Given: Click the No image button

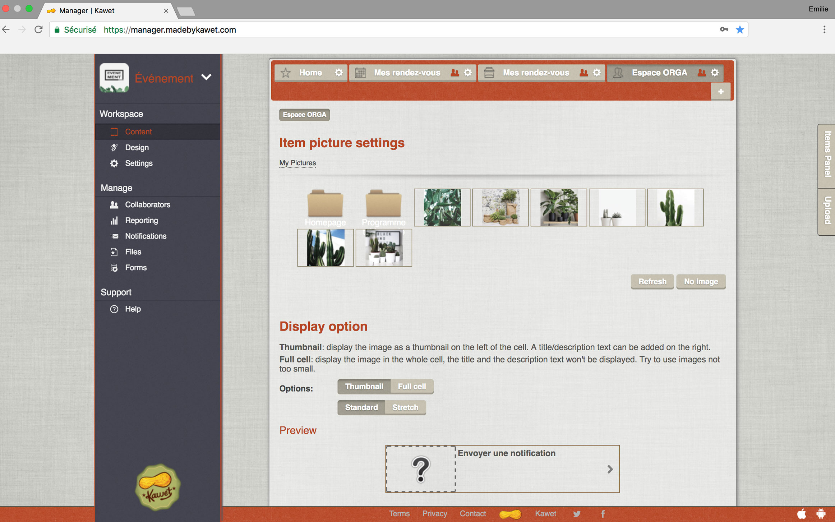Looking at the screenshot, I should [701, 282].
